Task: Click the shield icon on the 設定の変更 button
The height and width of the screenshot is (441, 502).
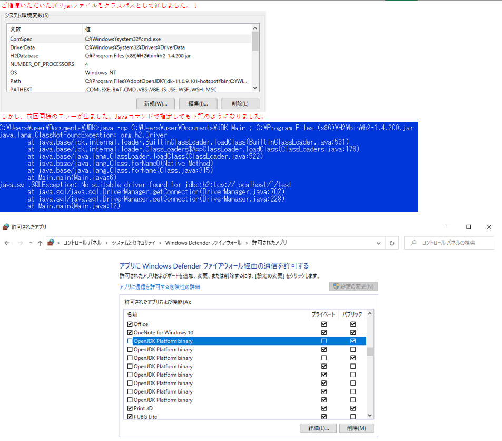Action: (336, 285)
